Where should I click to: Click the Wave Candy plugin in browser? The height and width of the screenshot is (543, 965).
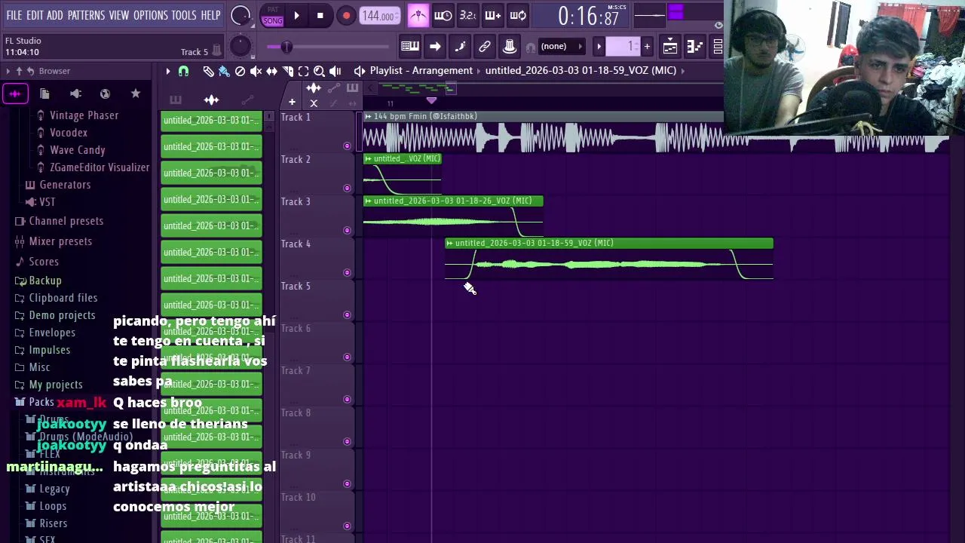pos(77,150)
